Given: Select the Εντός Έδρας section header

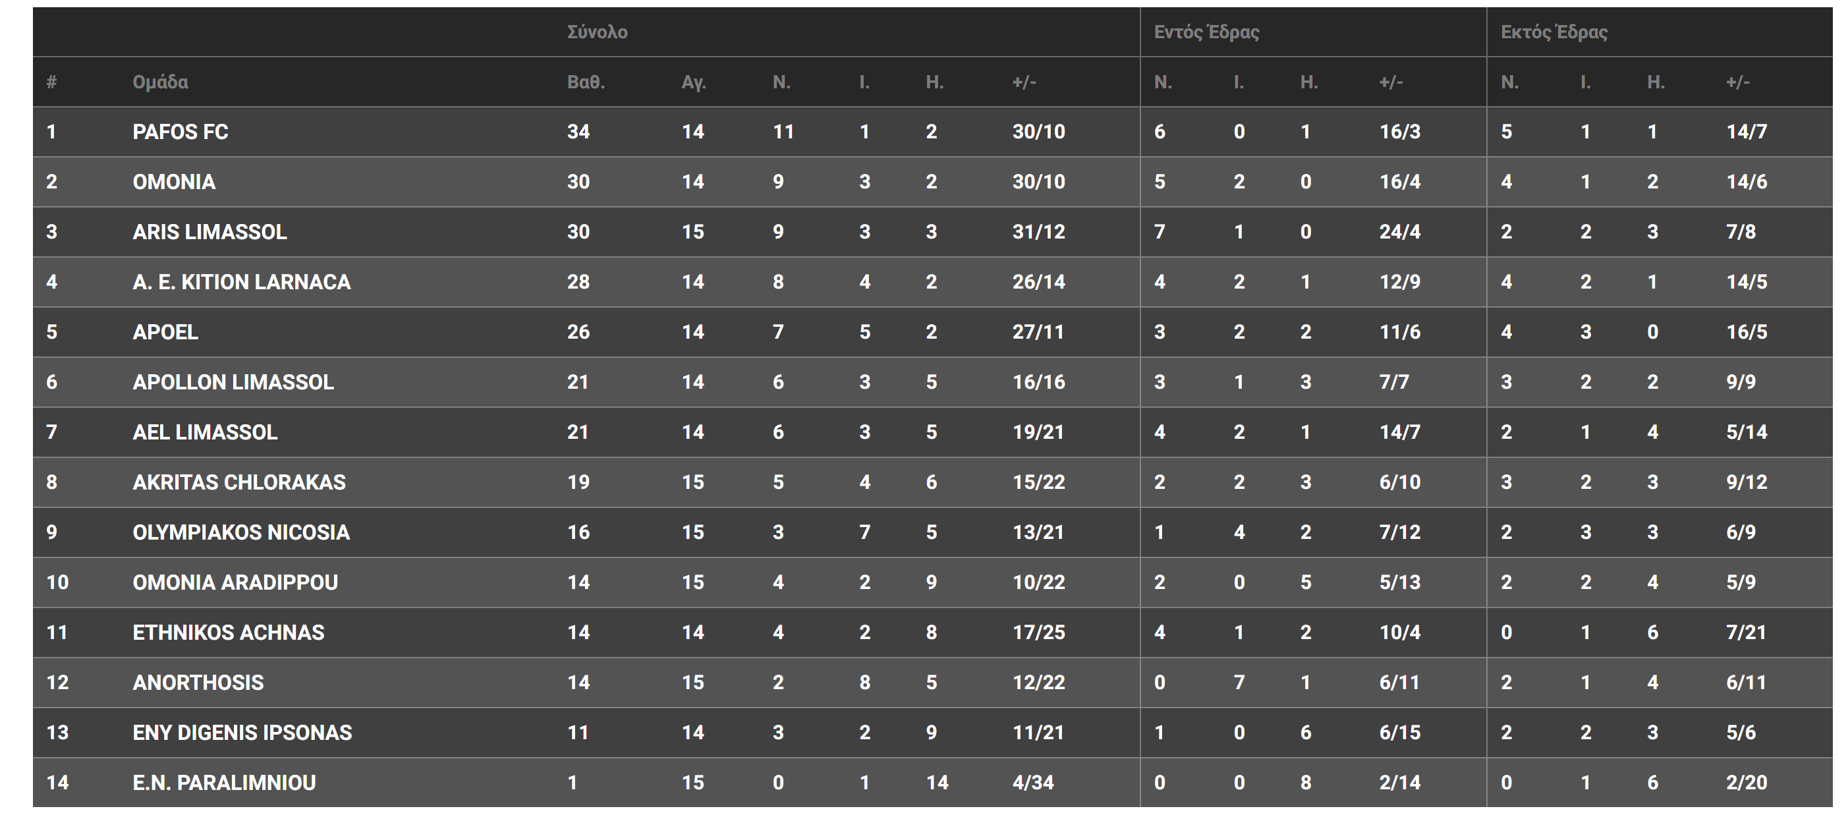Looking at the screenshot, I should click(x=1206, y=32).
